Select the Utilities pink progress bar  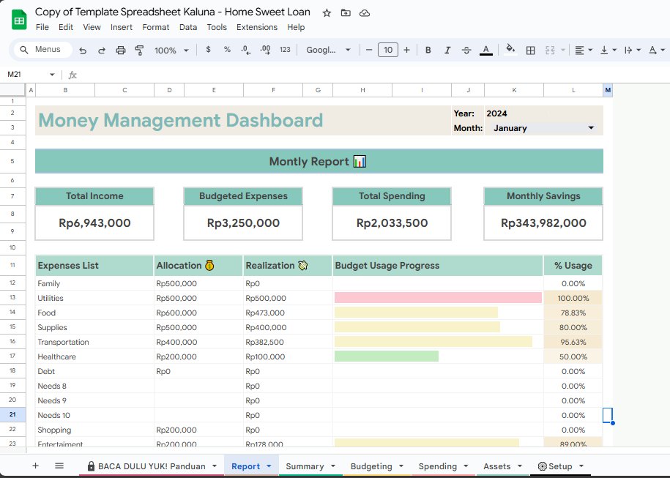click(x=438, y=298)
